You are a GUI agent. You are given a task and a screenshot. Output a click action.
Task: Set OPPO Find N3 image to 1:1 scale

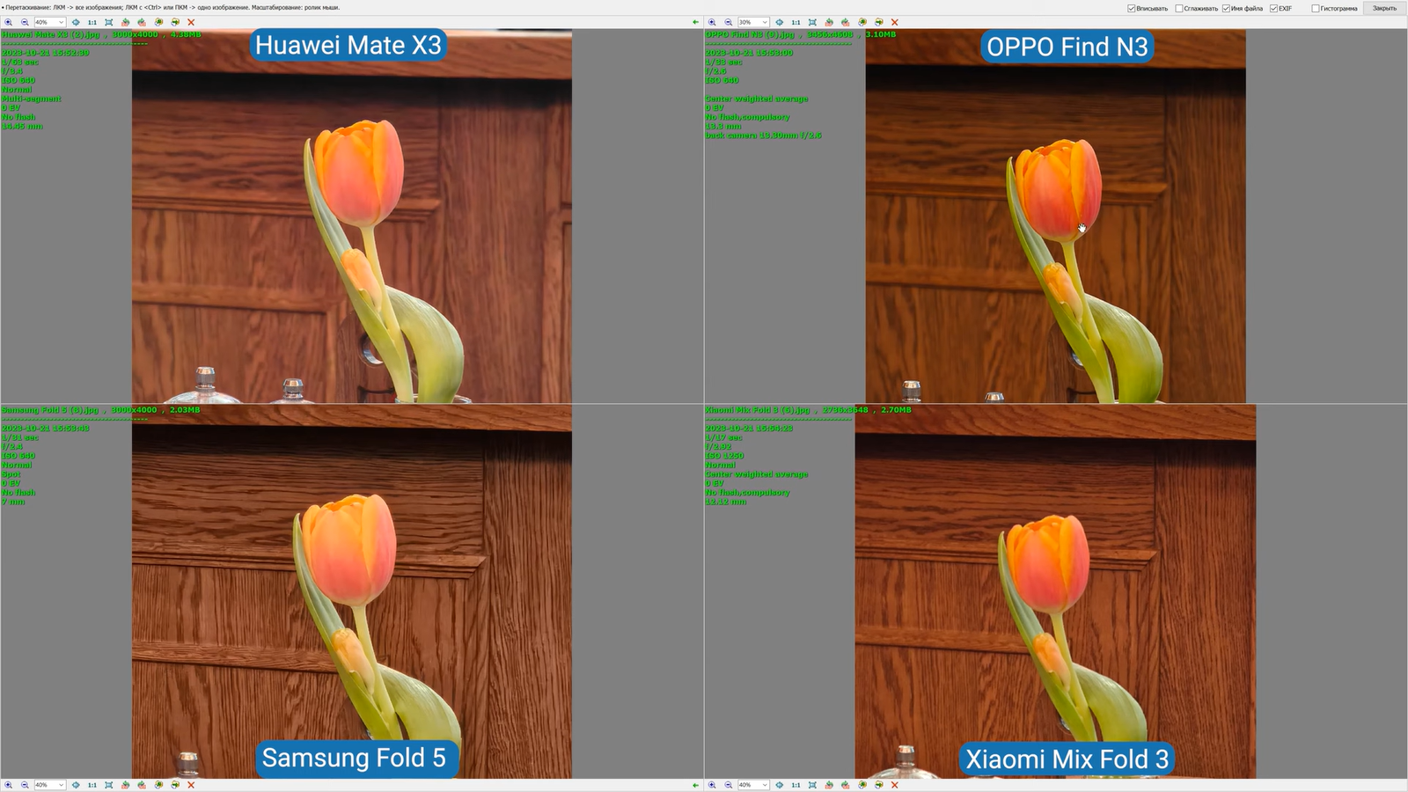pos(796,22)
